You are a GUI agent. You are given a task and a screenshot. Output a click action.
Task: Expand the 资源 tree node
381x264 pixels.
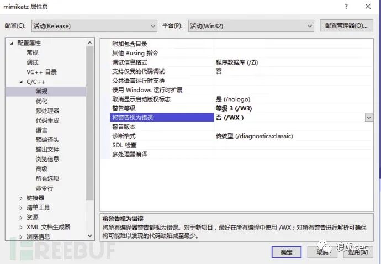point(21,218)
